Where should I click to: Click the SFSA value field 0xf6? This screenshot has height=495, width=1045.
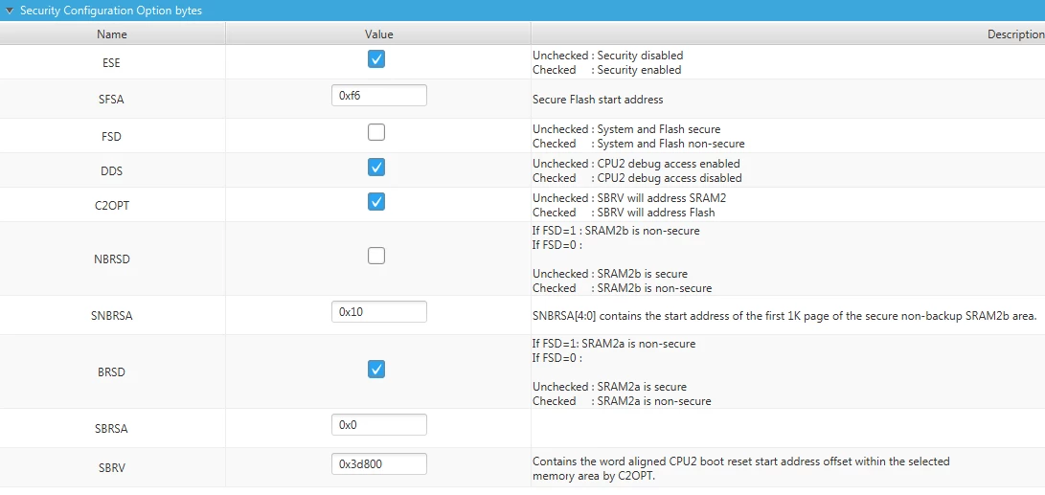[x=379, y=96]
